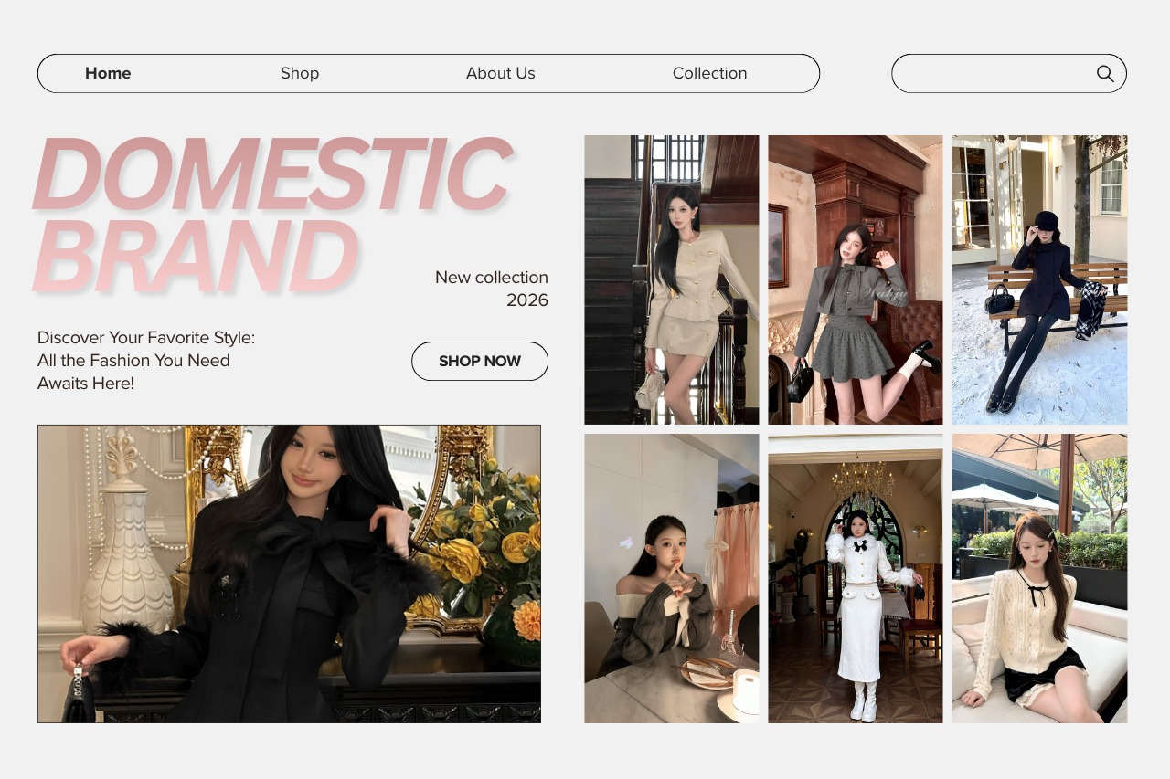This screenshot has height=779, width=1170.
Task: Open the gray polka-dot skirt outfit photo
Action: (856, 279)
